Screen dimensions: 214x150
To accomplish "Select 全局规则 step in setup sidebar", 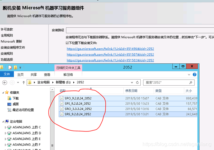I will pyautogui.click(x=7, y=35).
